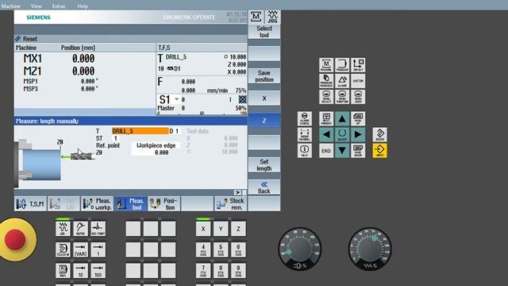Select the 8th axis key
Image resolution: width=508 pixels, height=286 pixels.
221,271
